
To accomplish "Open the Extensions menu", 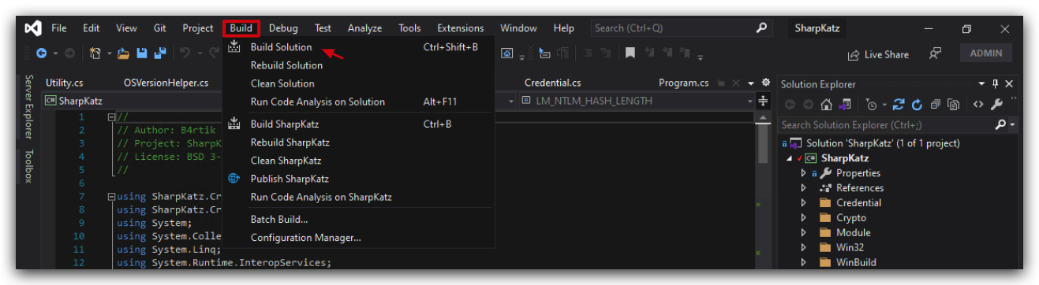I will pyautogui.click(x=461, y=28).
